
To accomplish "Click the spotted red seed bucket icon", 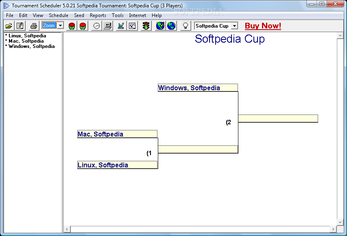I will pos(72,26).
